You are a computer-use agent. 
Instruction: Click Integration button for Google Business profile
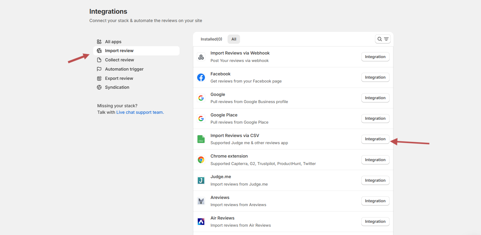pyautogui.click(x=375, y=98)
